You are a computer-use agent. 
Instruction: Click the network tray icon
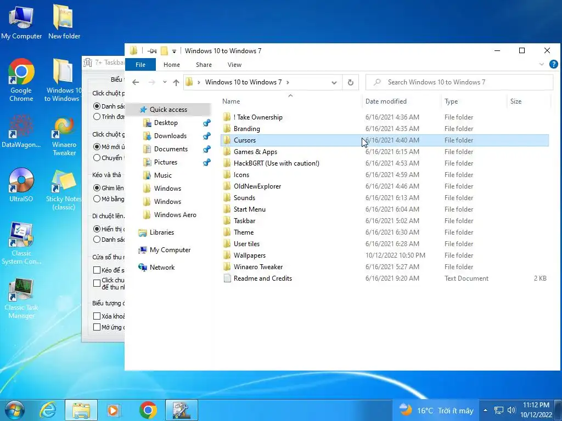point(498,410)
